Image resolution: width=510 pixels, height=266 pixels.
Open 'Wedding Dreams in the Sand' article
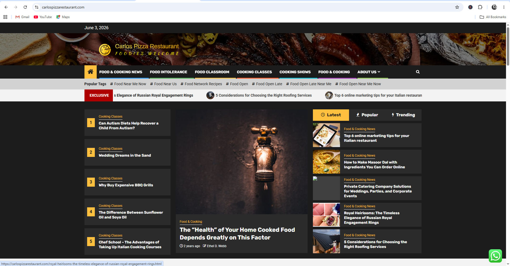(125, 155)
